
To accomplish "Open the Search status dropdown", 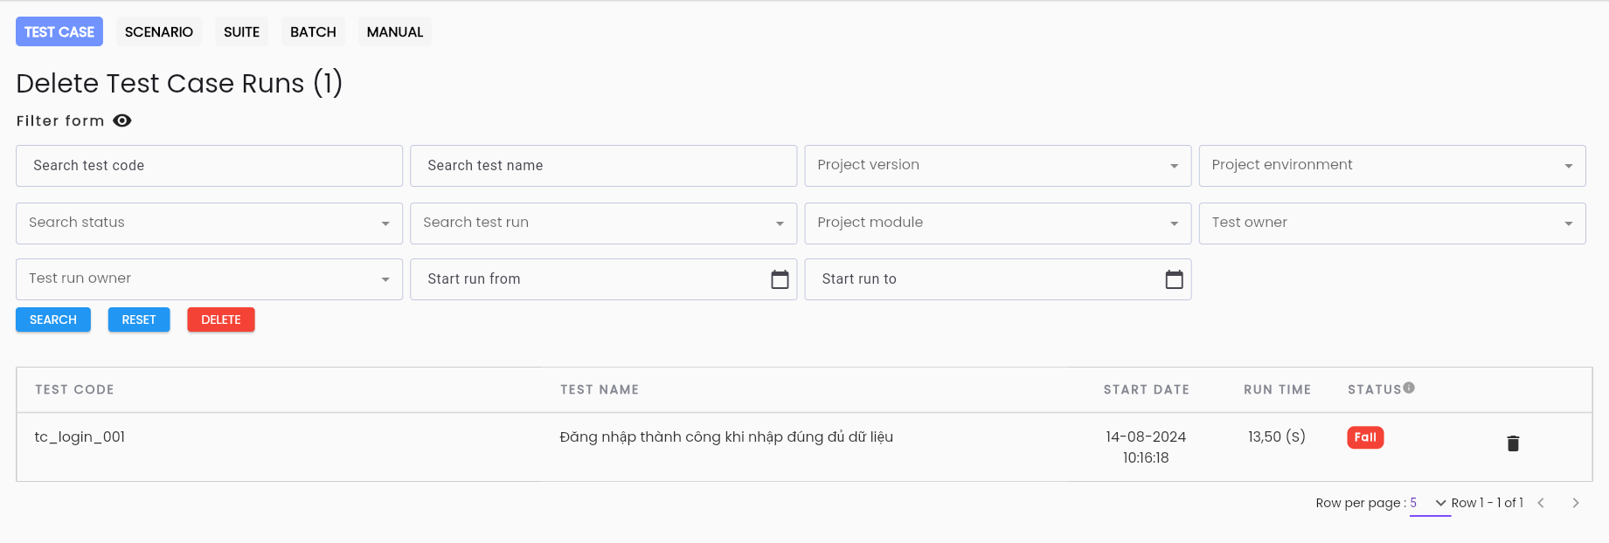I will 210,223.
